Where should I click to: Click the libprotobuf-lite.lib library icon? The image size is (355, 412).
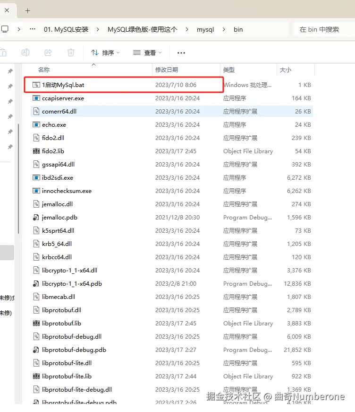click(36, 376)
